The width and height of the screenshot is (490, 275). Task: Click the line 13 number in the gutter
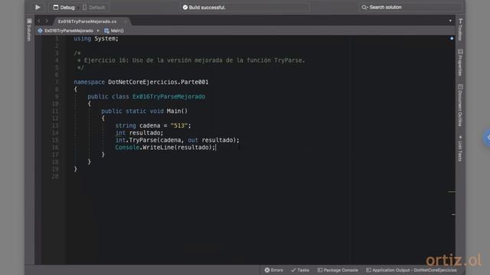coord(55,125)
